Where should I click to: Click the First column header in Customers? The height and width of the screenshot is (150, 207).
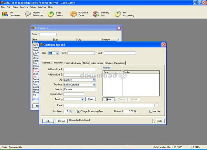tap(43, 40)
